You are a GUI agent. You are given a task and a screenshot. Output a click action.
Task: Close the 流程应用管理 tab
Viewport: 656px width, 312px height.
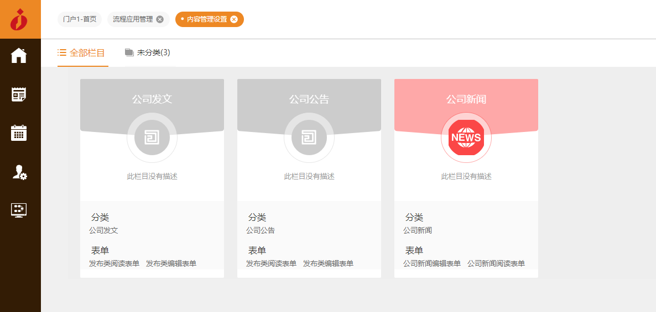coord(159,19)
